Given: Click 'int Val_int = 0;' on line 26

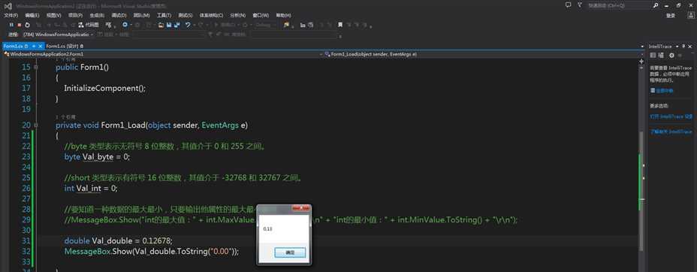Looking at the screenshot, I should click(91, 189).
